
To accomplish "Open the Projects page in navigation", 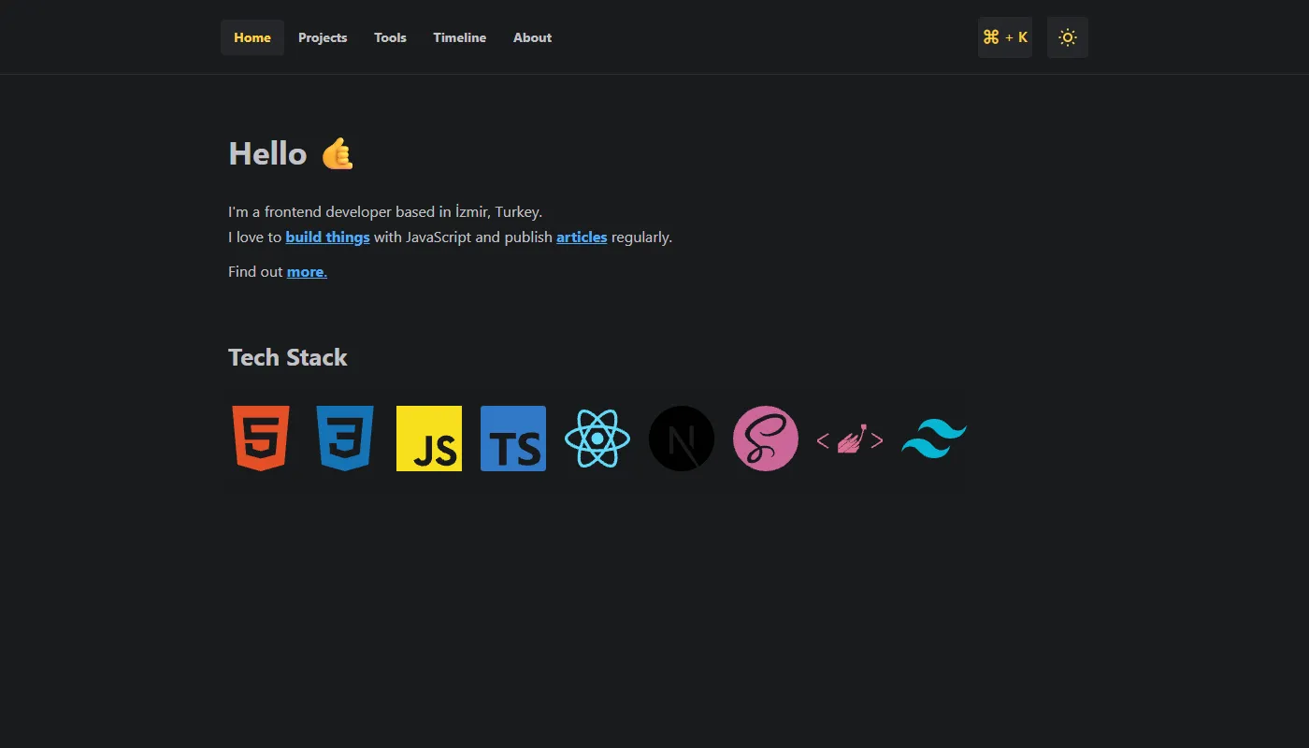I will [x=323, y=37].
